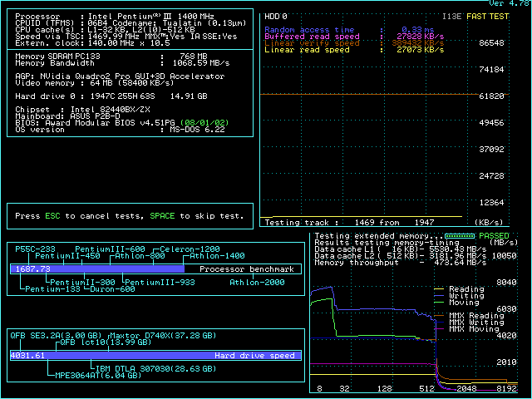Click the 'Video memory : 64 MB' line
Screen dimensions: 532x399
pos(95,83)
